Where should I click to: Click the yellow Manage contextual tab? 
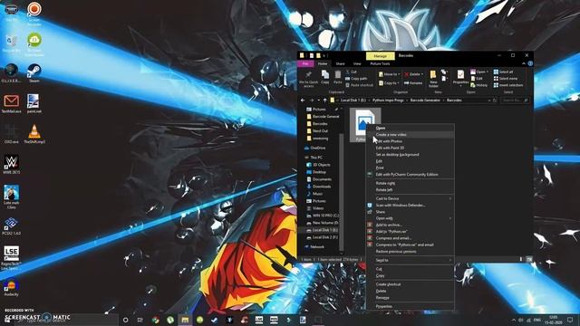pos(381,56)
